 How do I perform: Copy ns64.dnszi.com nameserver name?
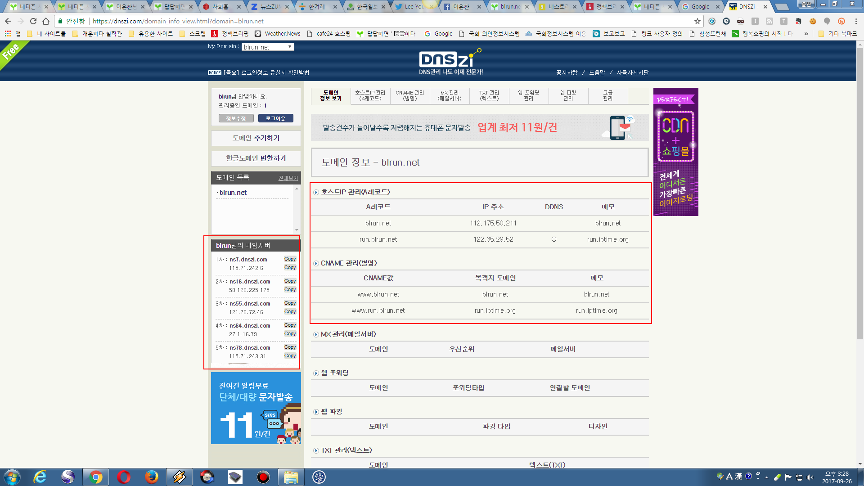290,325
